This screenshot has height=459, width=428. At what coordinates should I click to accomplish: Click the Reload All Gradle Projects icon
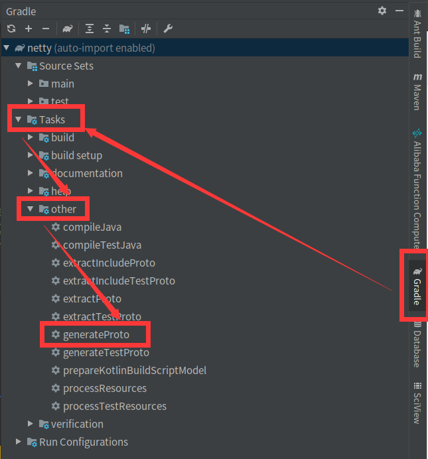(11, 29)
